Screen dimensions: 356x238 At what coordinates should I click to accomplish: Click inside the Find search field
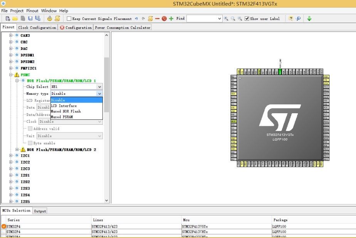click(x=202, y=18)
